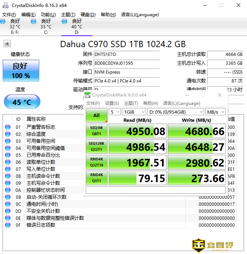Open the 1GiB test size dropdown

tap(134, 112)
